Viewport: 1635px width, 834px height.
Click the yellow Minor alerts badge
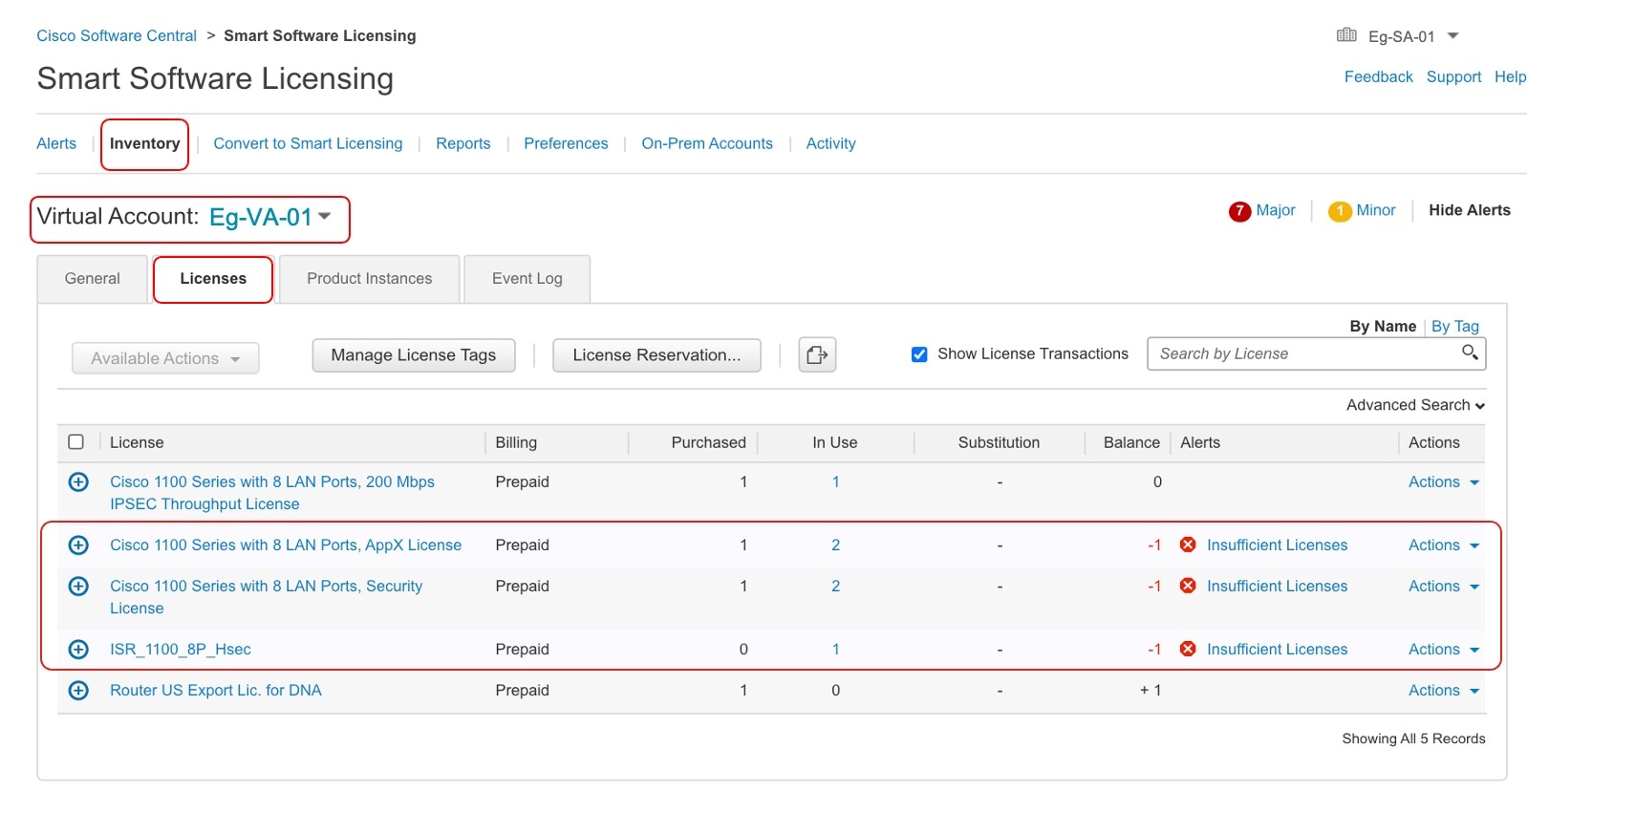(x=1340, y=211)
